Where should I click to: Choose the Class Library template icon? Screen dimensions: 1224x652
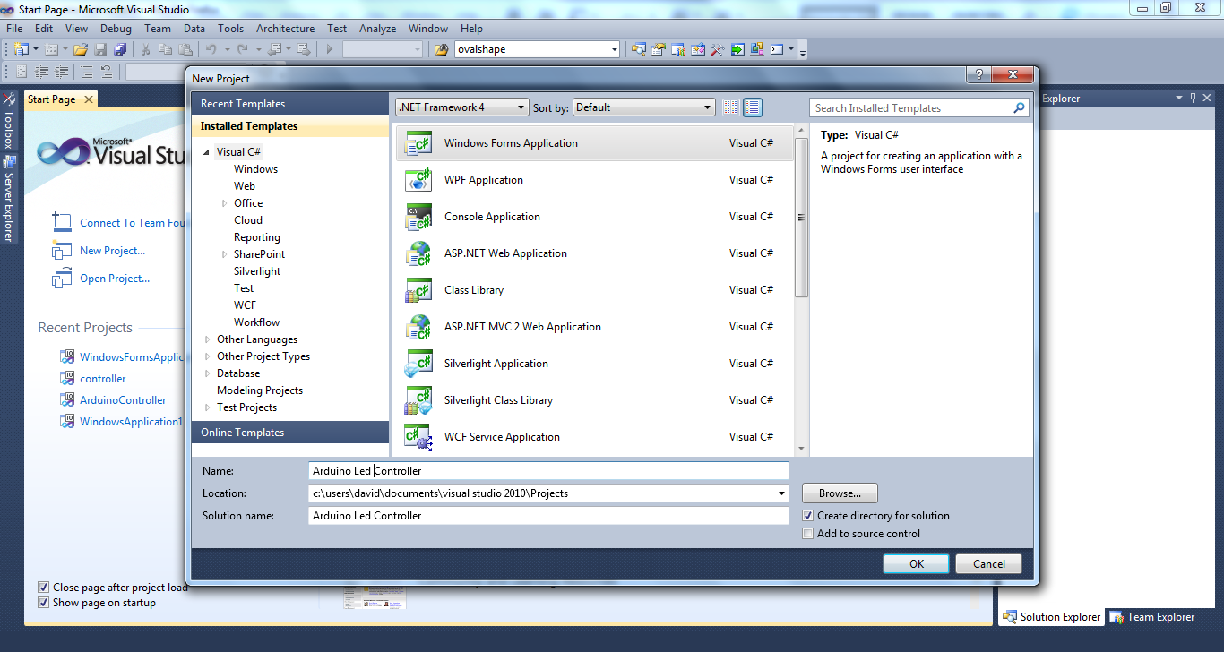click(x=418, y=290)
